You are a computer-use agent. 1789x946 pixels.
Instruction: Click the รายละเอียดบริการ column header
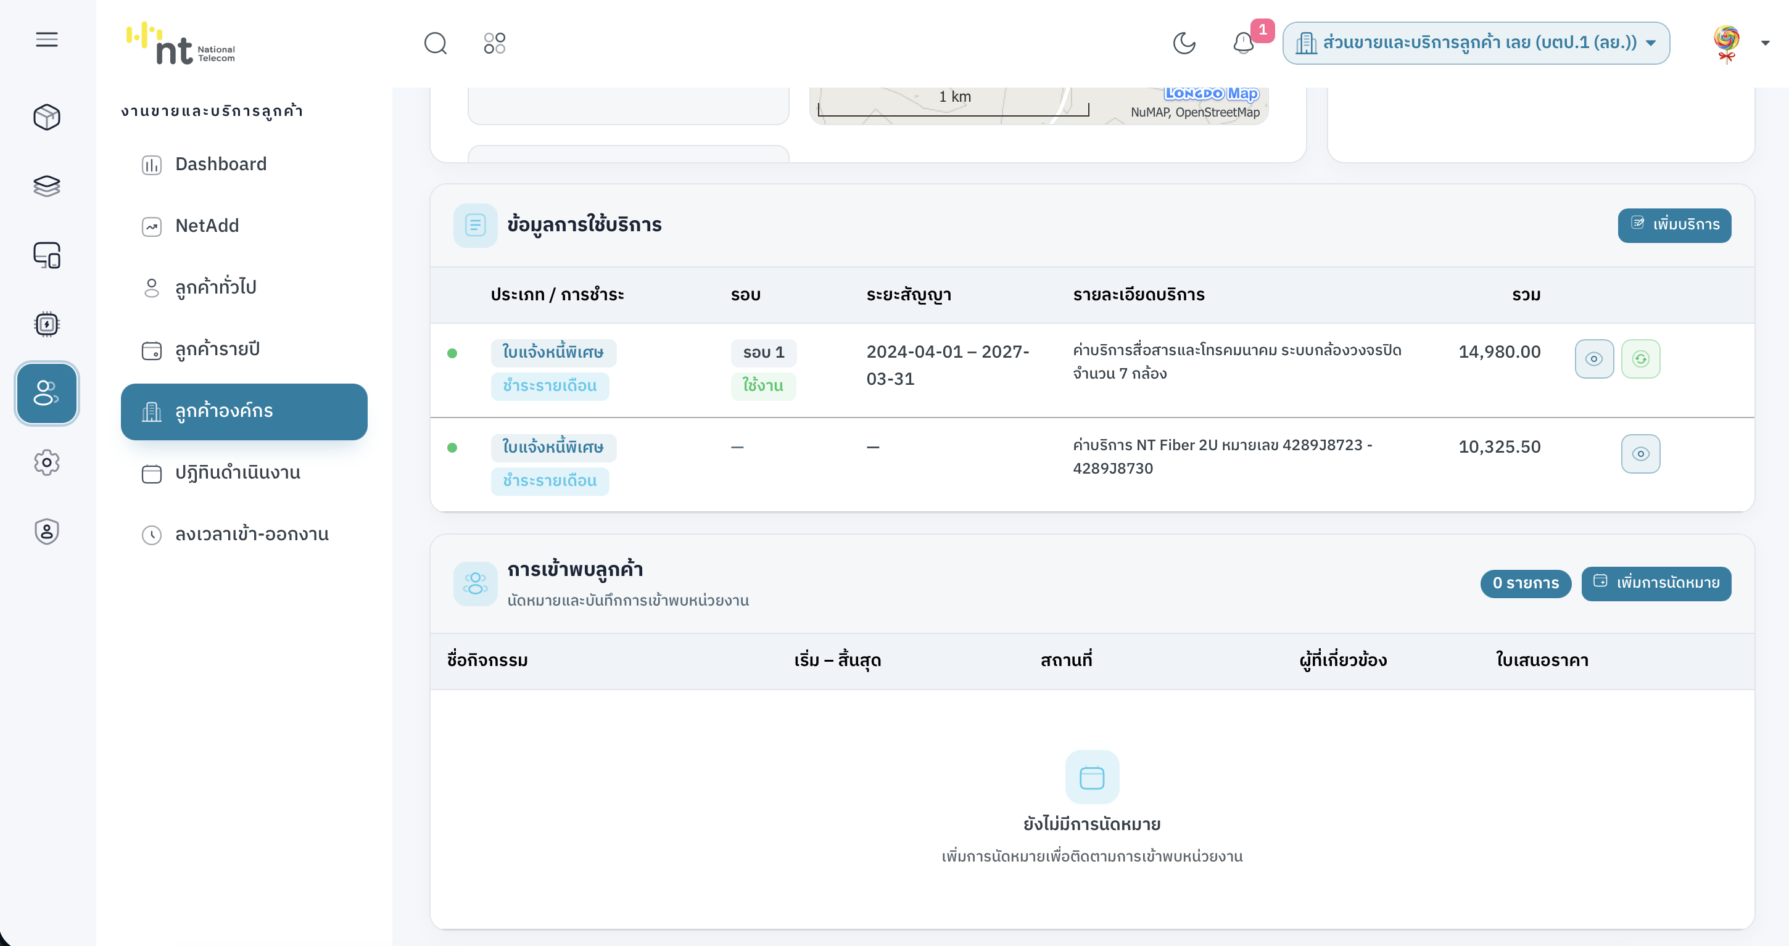tap(1139, 295)
